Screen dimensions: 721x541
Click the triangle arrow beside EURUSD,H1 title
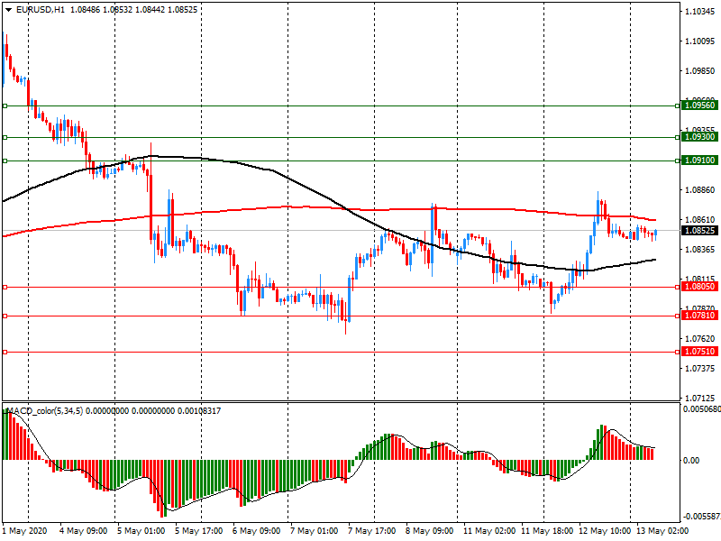[7, 9]
